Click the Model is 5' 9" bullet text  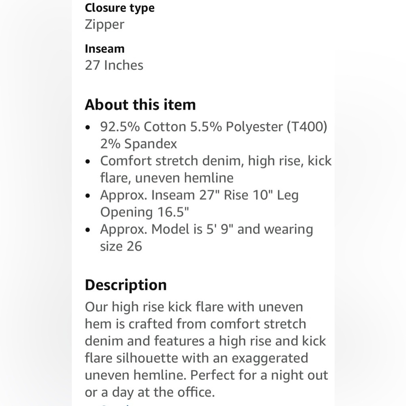(206, 229)
